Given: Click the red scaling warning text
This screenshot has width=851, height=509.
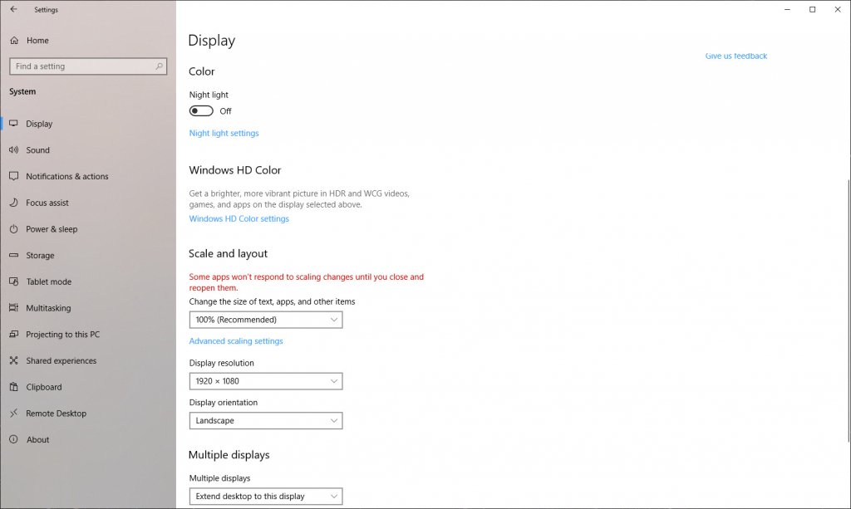Looking at the screenshot, I should (306, 281).
